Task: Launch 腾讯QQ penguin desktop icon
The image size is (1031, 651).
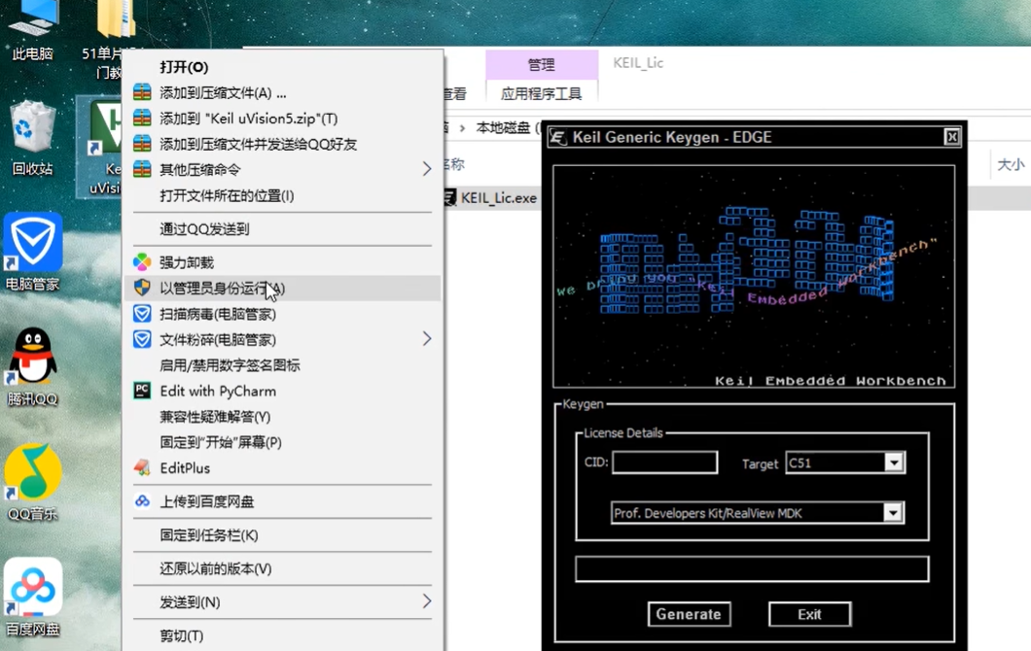Action: 32,366
